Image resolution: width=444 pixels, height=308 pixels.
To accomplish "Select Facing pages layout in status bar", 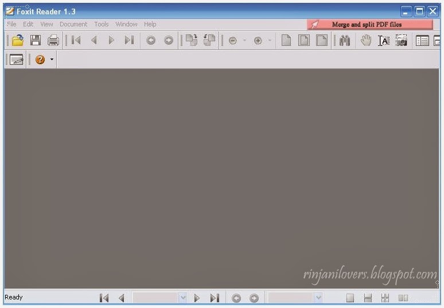I will (403, 298).
